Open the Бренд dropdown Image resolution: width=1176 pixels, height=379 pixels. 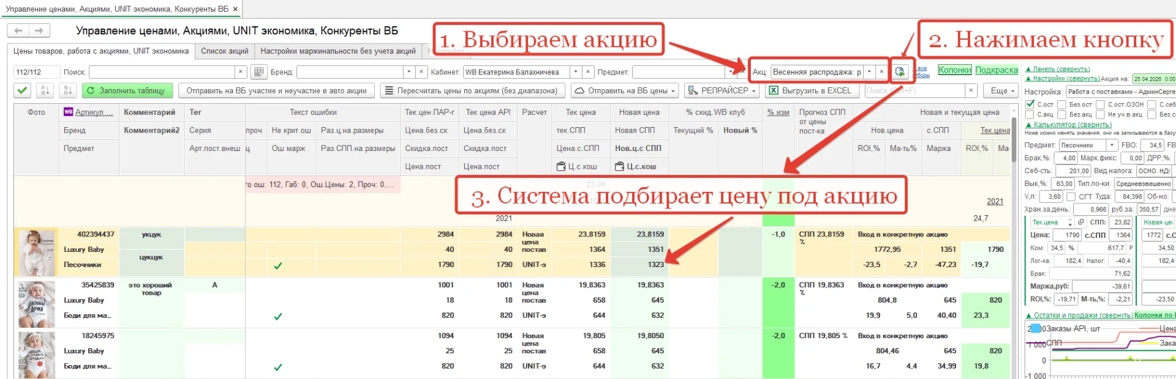[409, 72]
